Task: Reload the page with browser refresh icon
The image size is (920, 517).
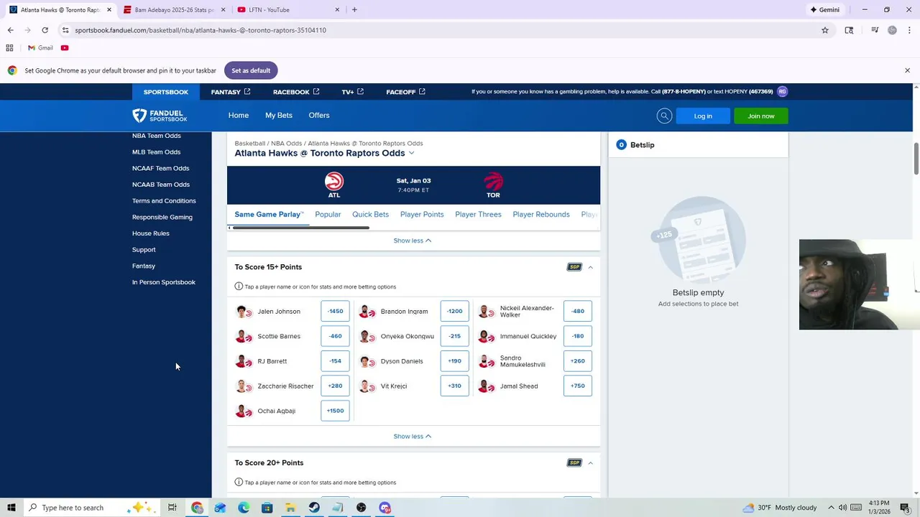Action: point(45,30)
